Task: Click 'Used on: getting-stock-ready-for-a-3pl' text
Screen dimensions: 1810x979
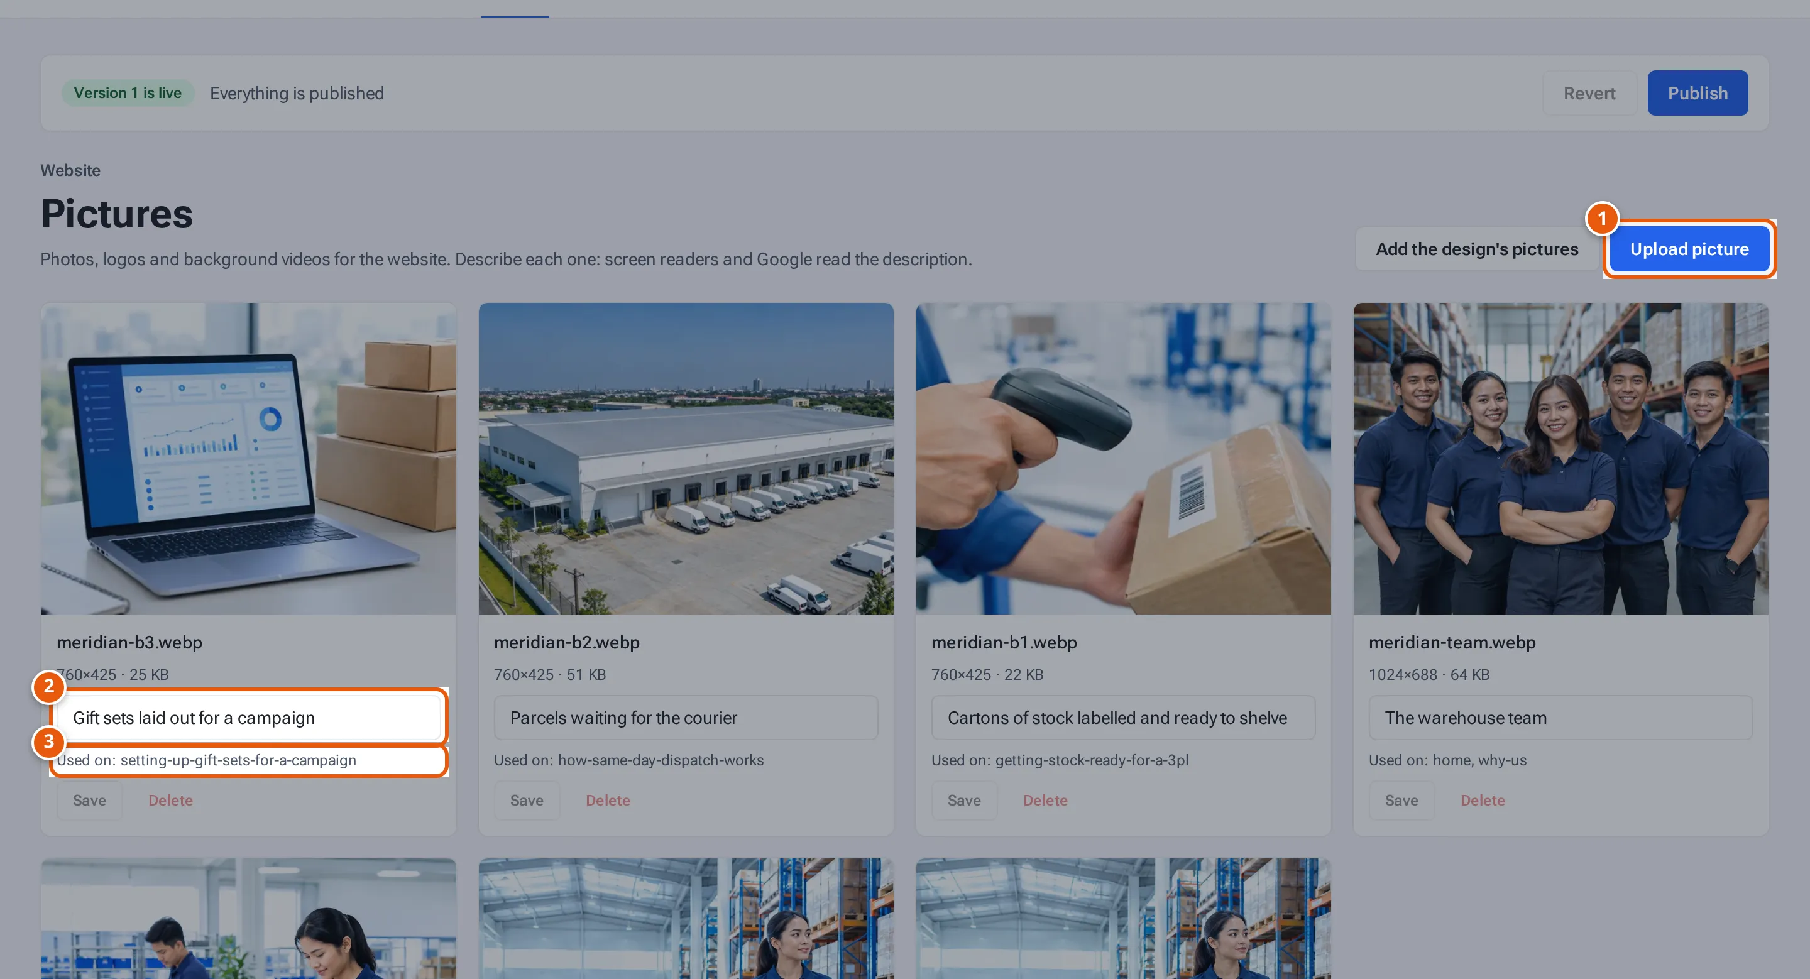Action: 1060,760
